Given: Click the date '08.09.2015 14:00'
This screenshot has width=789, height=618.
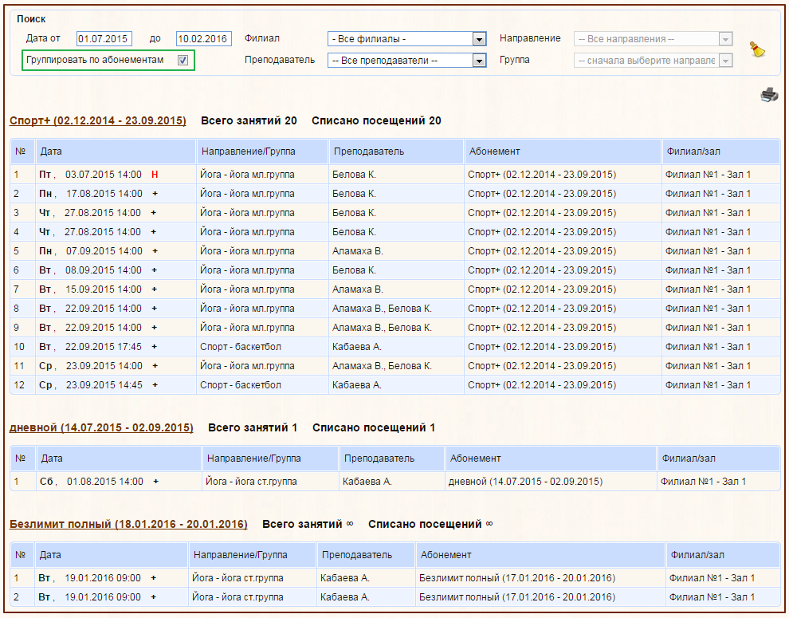Looking at the screenshot, I should pyautogui.click(x=103, y=270).
